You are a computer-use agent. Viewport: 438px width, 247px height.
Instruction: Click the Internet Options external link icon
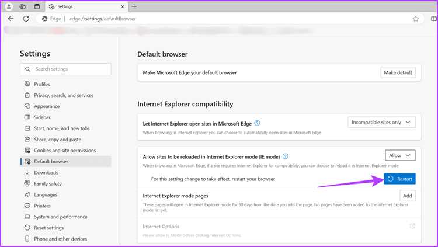(412, 226)
